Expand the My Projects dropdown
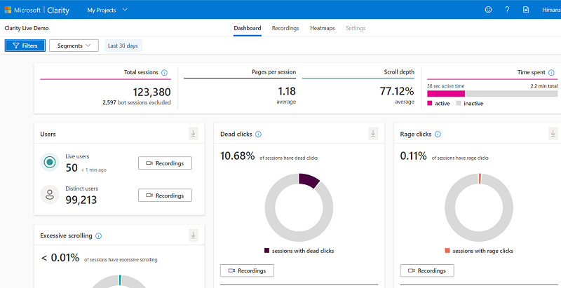The image size is (561, 288). tap(107, 10)
